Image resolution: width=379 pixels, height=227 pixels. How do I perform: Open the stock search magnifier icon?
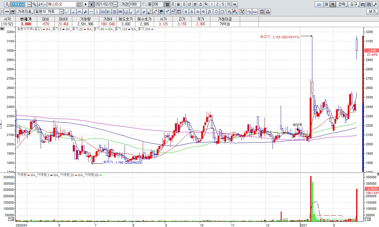34,4
